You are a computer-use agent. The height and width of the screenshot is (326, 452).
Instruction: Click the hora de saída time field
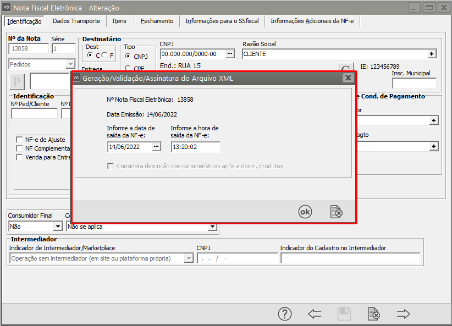[195, 147]
